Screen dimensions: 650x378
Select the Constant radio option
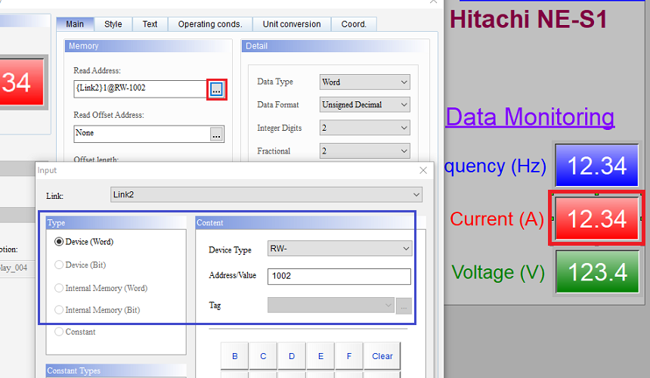pos(75,332)
